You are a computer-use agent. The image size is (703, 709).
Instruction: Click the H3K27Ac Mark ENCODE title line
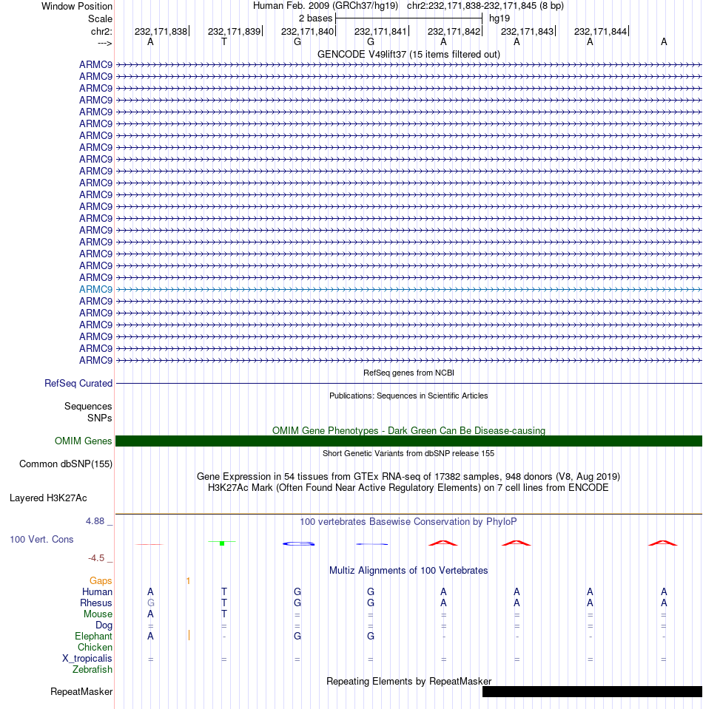[x=408, y=487]
